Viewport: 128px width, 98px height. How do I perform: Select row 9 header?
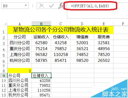point(4,76)
